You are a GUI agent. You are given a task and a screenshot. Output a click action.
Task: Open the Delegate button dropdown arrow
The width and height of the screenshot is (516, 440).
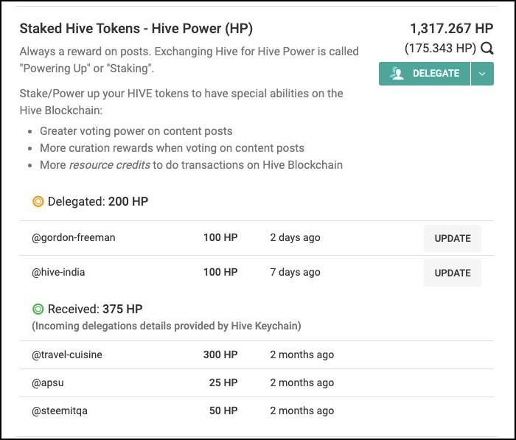(482, 74)
